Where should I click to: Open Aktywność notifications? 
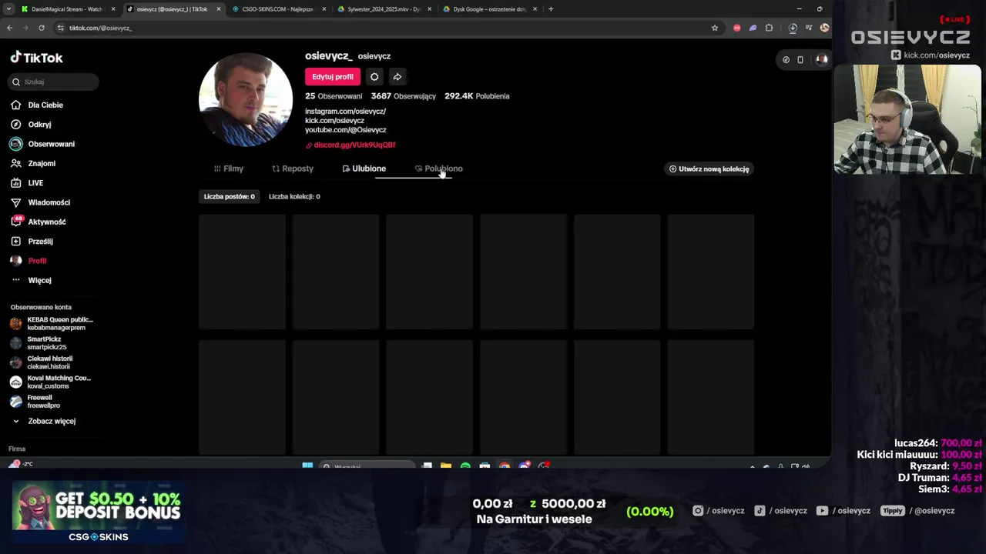46,222
